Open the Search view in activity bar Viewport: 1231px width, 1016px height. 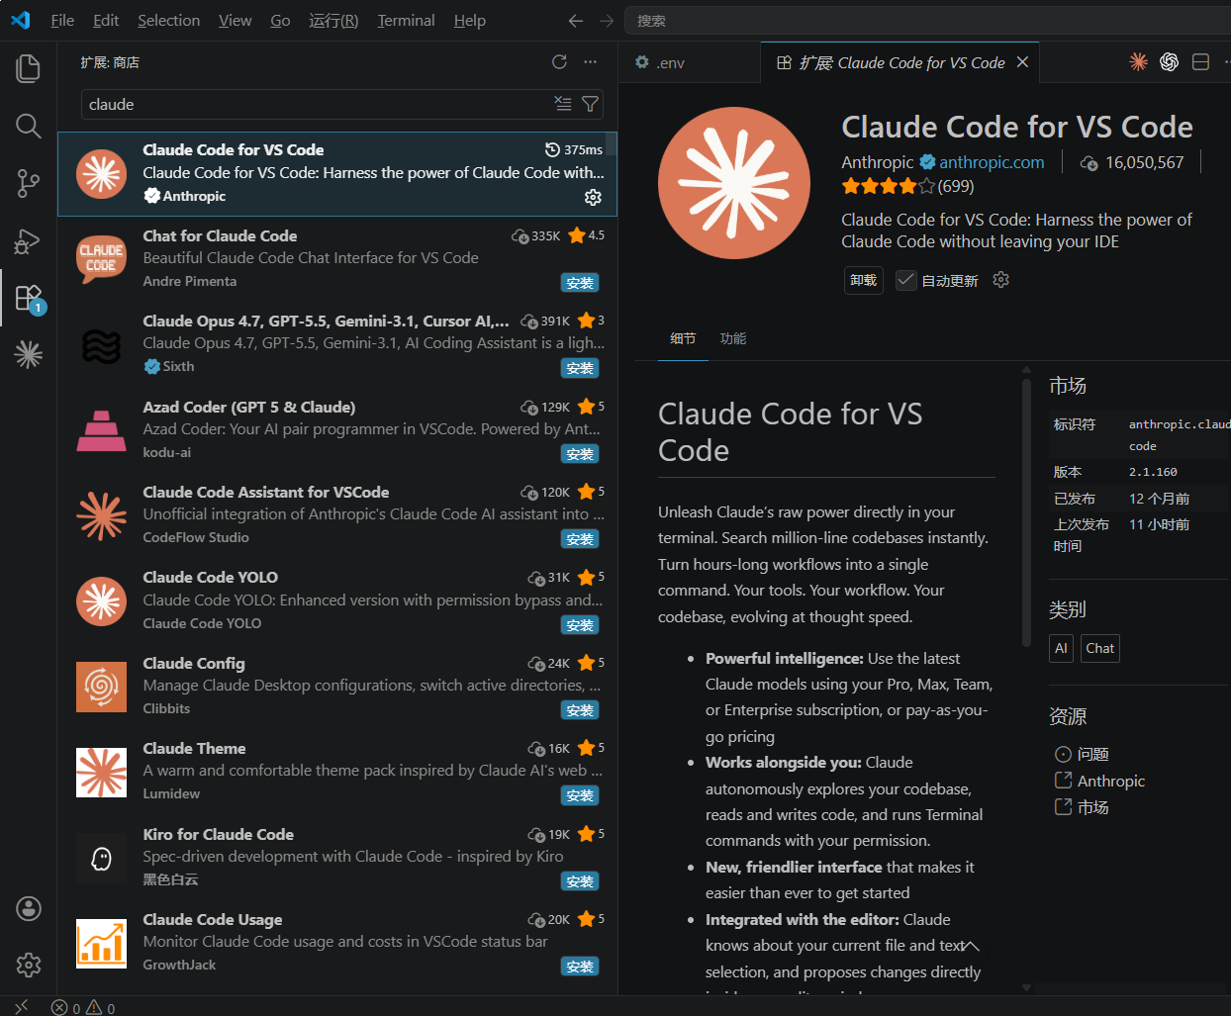(x=29, y=126)
